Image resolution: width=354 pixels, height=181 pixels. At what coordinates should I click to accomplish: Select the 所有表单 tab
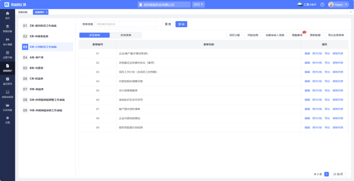(126, 35)
